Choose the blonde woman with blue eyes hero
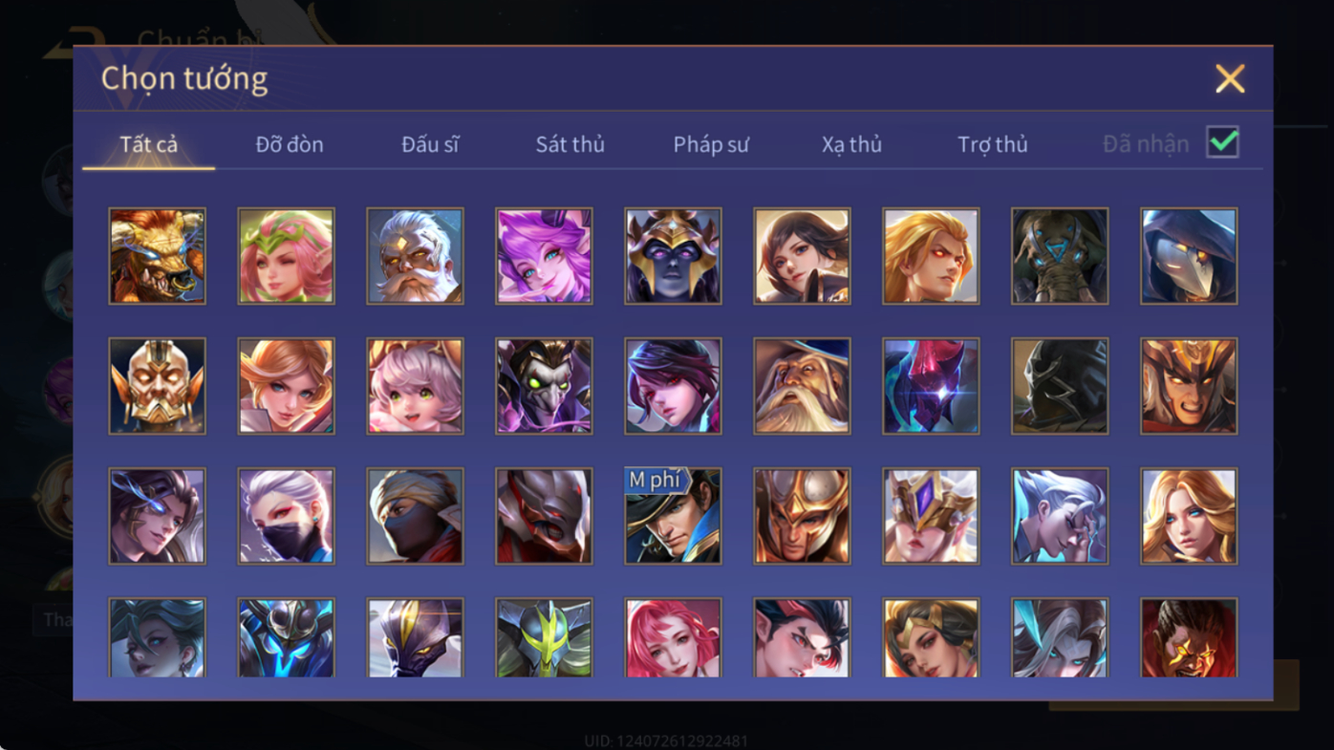Image resolution: width=1334 pixels, height=750 pixels. click(1190, 516)
